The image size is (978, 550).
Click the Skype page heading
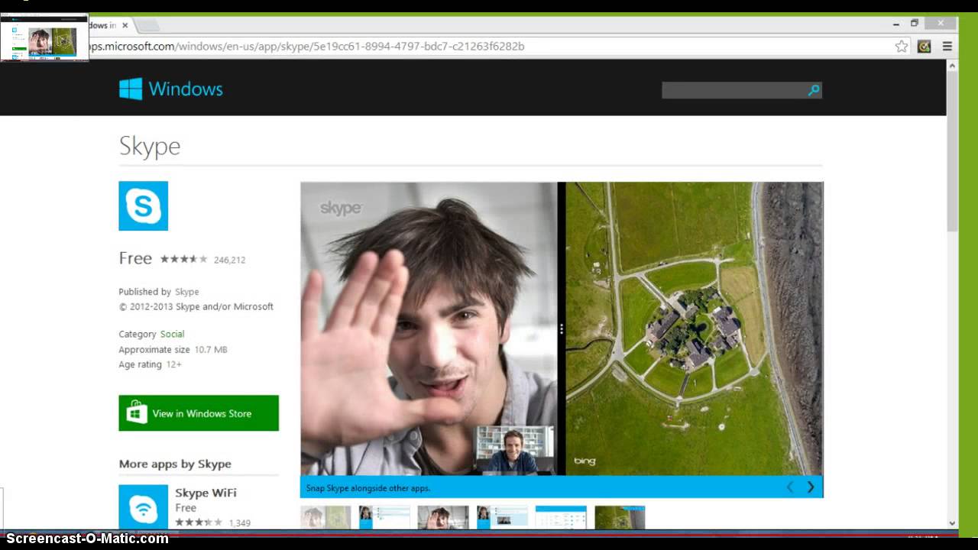coord(150,146)
